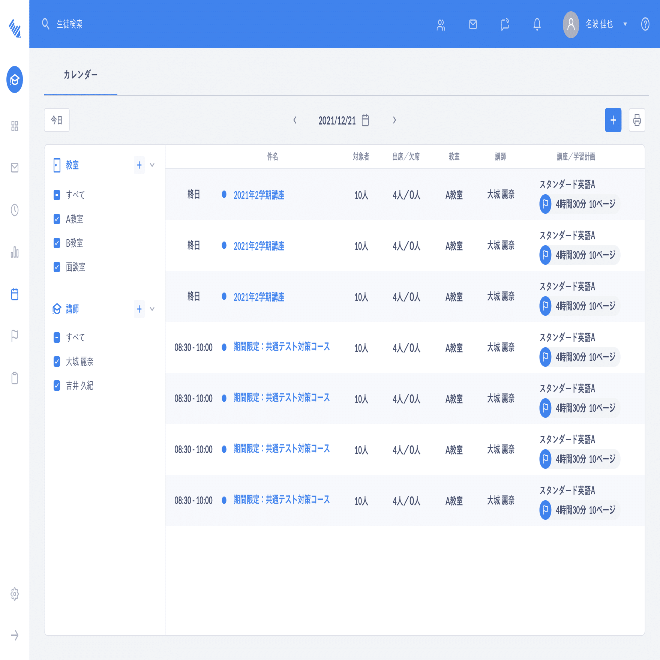Collapse the 教室 section with its chevron
Viewport: 660px width, 660px height.
pos(152,165)
